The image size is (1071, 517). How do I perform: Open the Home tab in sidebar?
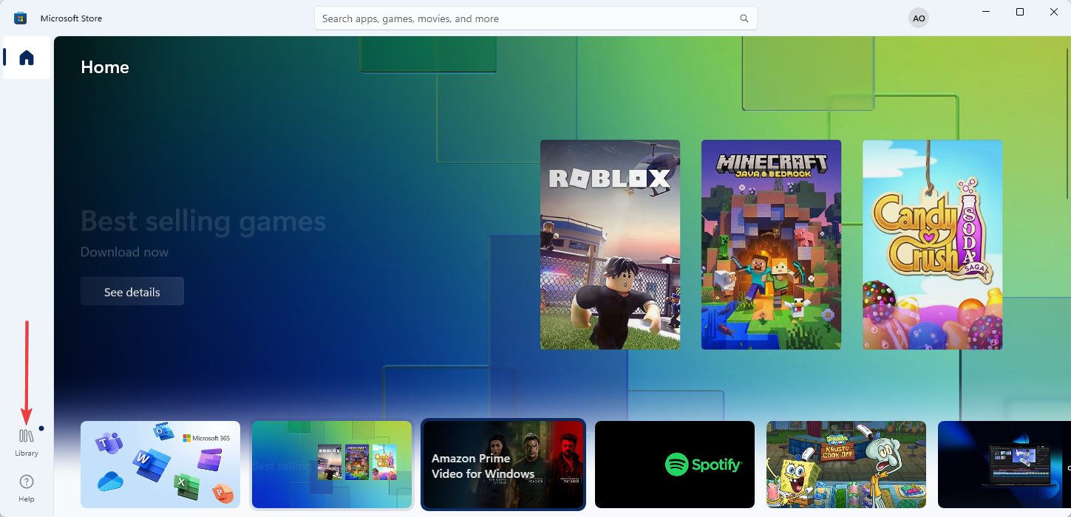(x=27, y=58)
